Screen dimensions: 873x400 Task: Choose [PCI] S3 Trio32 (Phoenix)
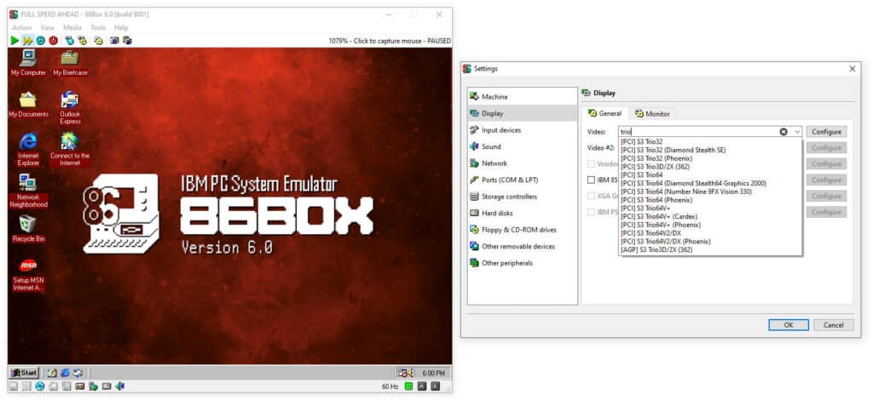pyautogui.click(x=710, y=158)
